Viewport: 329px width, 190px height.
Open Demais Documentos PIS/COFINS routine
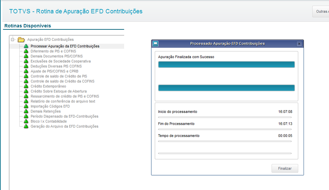[57, 56]
